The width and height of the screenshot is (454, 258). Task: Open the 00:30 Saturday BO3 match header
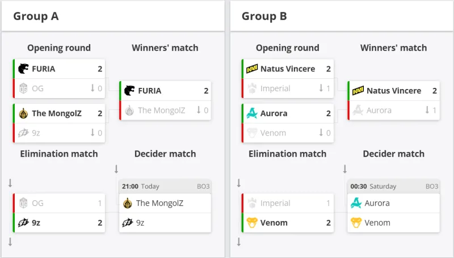[394, 187]
